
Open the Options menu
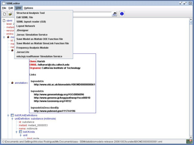point(28,8)
